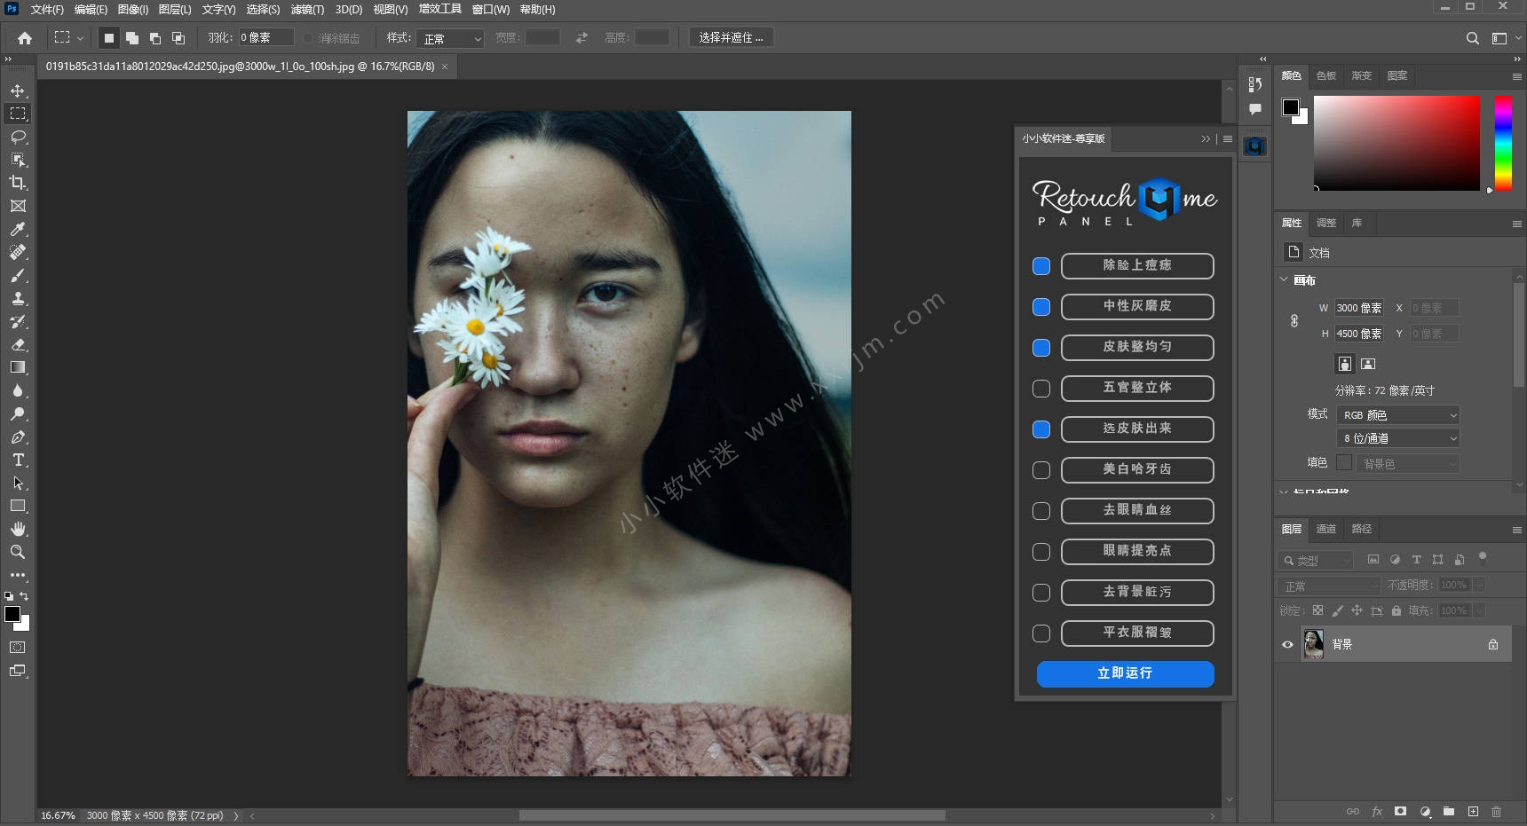Select the Horizontal Type tool
Image resolution: width=1527 pixels, height=826 pixels.
[x=18, y=460]
